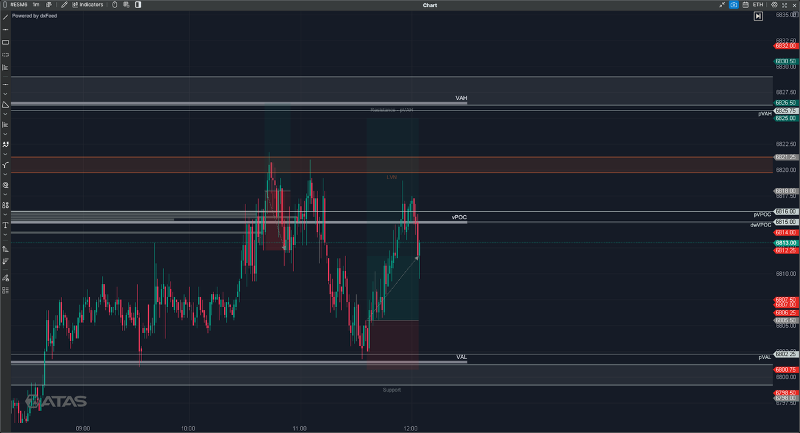Expand chevron under the Text tool
This screenshot has width=800, height=433.
5,234
